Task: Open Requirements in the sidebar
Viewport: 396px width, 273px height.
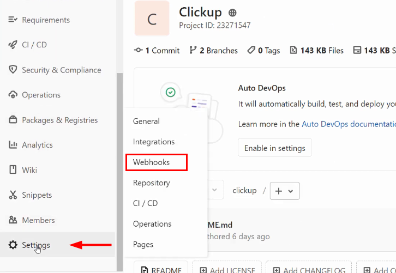Action: [x=46, y=20]
